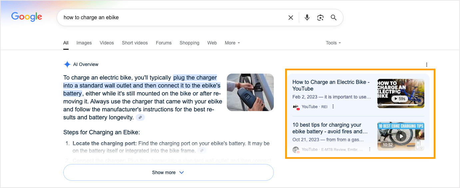Switch to the Images tab

pos(84,43)
